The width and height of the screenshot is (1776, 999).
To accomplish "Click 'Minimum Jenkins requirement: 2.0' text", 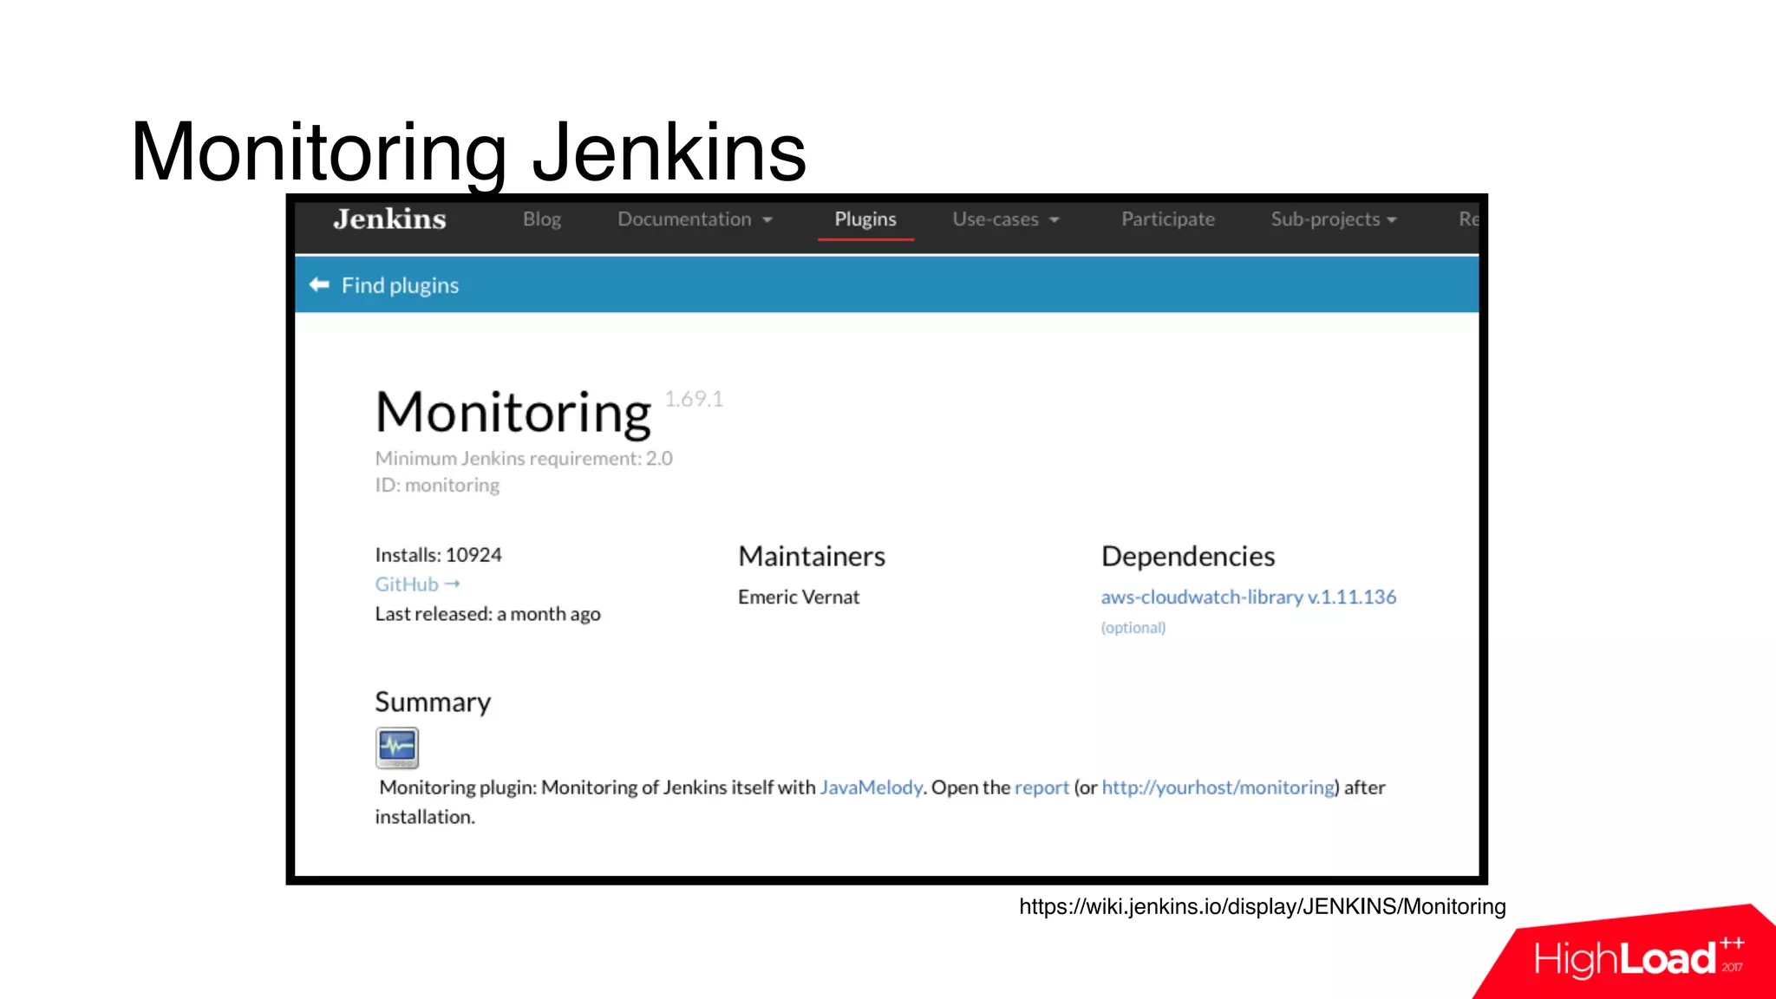I will tap(524, 458).
